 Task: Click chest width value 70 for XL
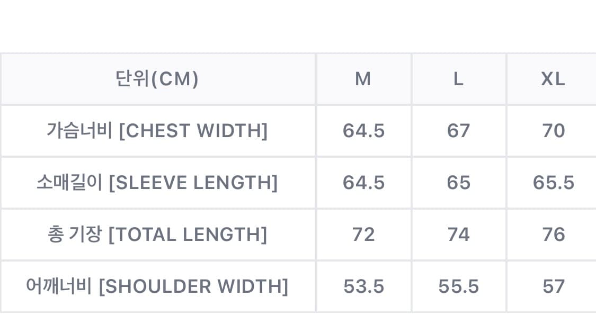tap(554, 130)
